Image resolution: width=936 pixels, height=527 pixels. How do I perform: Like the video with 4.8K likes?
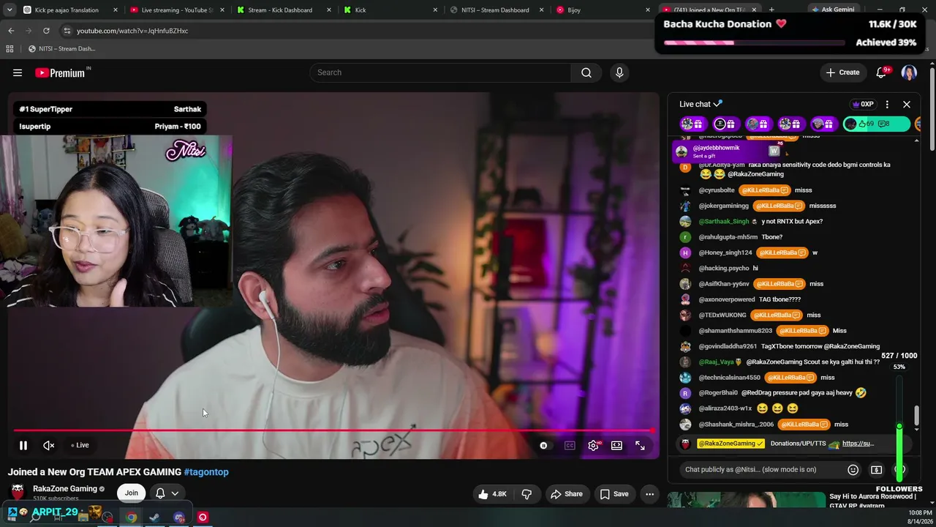tap(492, 494)
